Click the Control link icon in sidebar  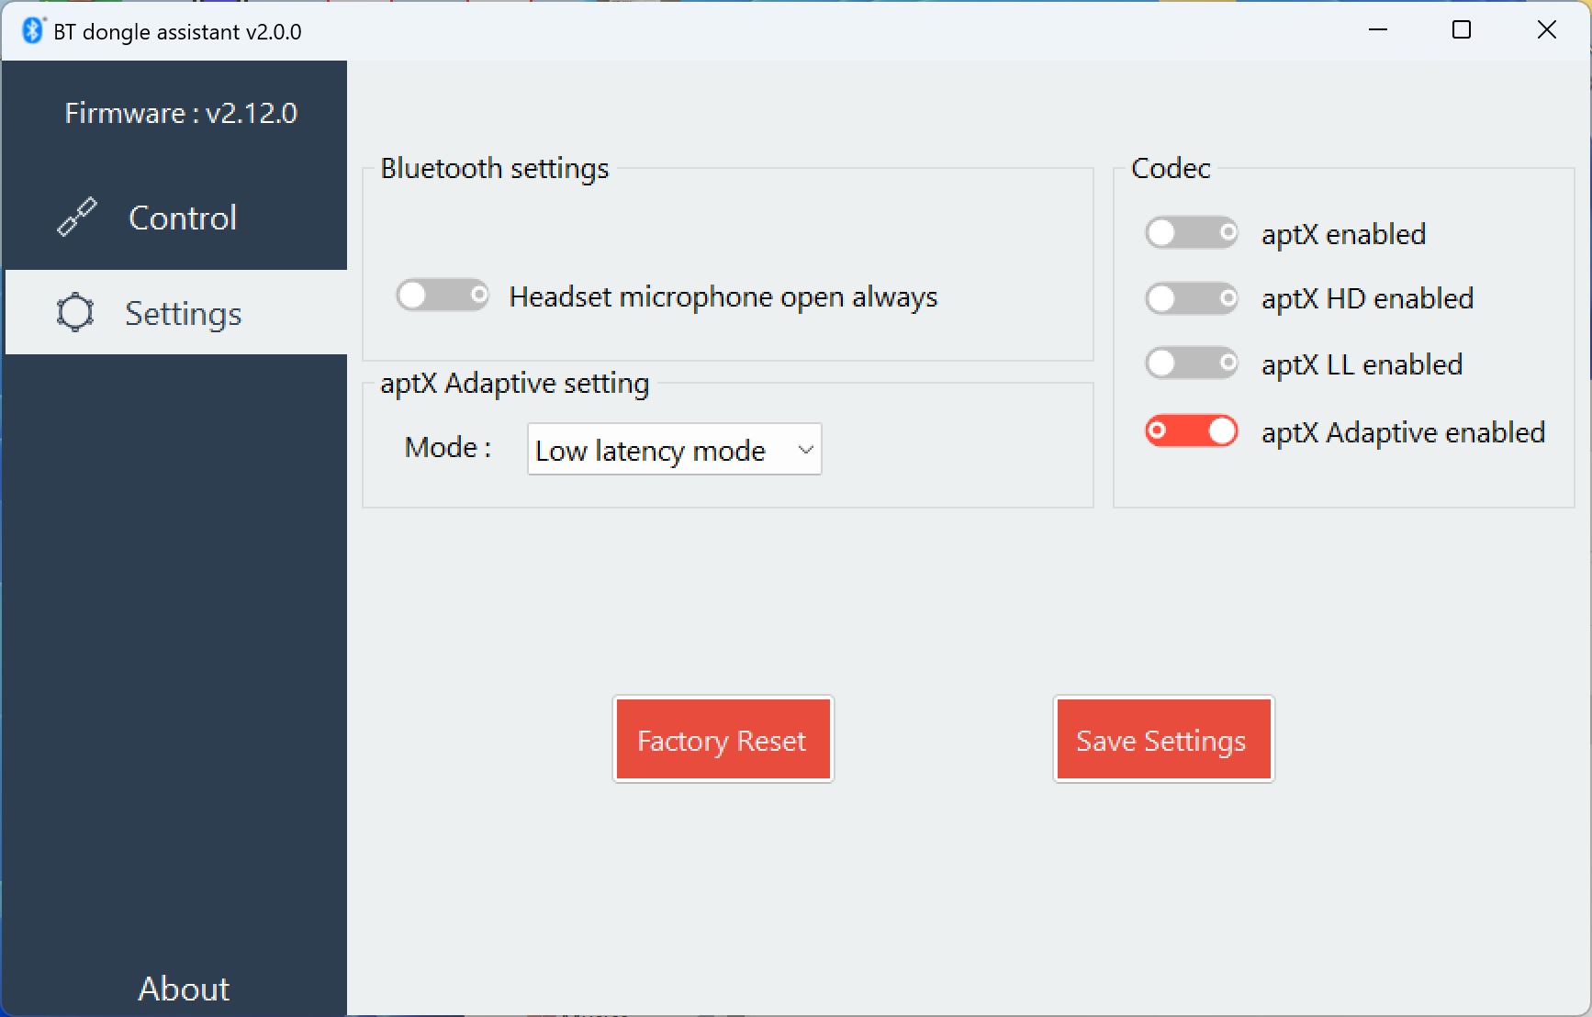coord(77,217)
